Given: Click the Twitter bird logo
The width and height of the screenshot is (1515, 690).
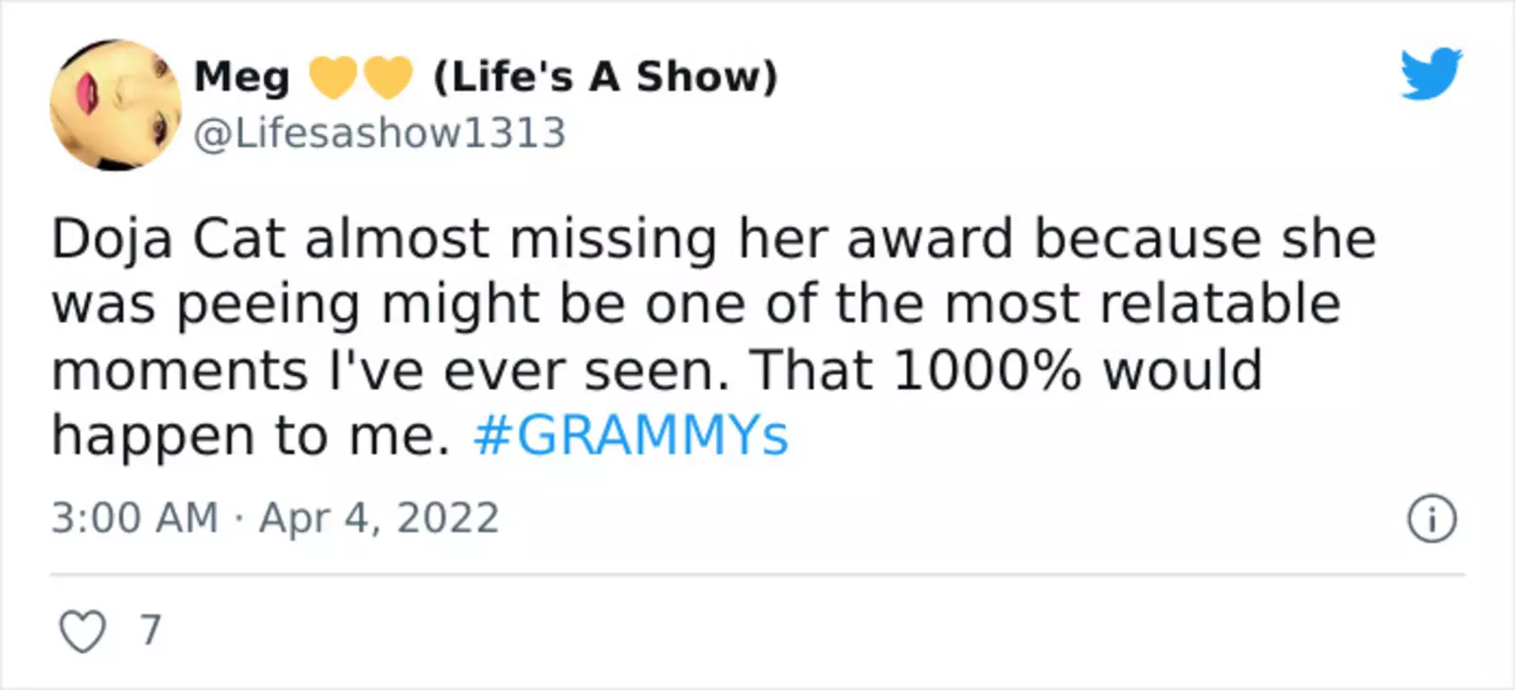Looking at the screenshot, I should point(1431,73).
